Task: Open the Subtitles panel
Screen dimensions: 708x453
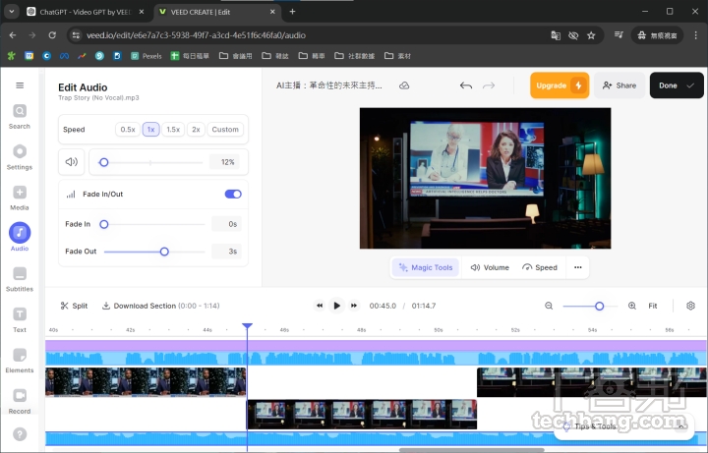Action: pyautogui.click(x=20, y=279)
